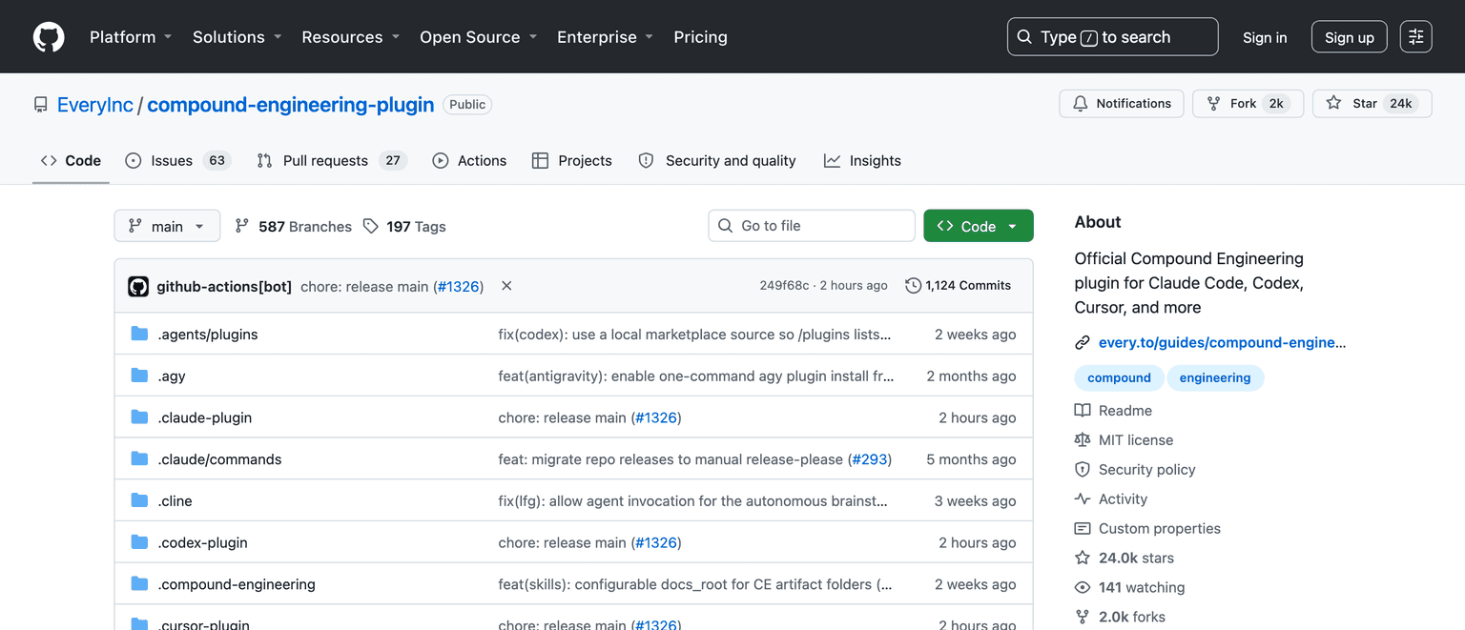Open Security and quality tab
This screenshot has width=1465, height=630.
point(717,161)
